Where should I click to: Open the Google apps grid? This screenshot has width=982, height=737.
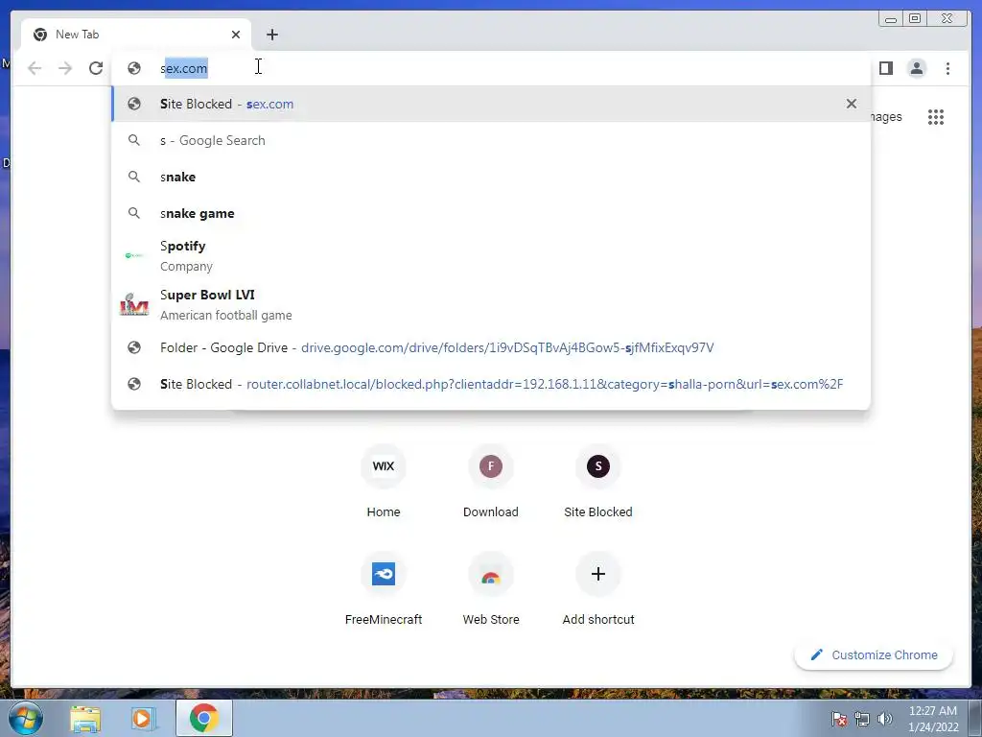pyautogui.click(x=936, y=117)
